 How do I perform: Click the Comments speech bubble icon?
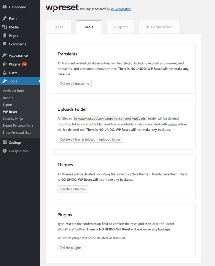pyautogui.click(x=5, y=44)
